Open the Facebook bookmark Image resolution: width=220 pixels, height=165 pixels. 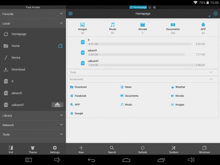78,96
